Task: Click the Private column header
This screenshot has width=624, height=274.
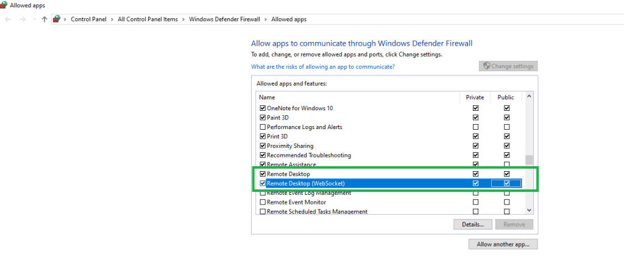Action: (x=475, y=97)
